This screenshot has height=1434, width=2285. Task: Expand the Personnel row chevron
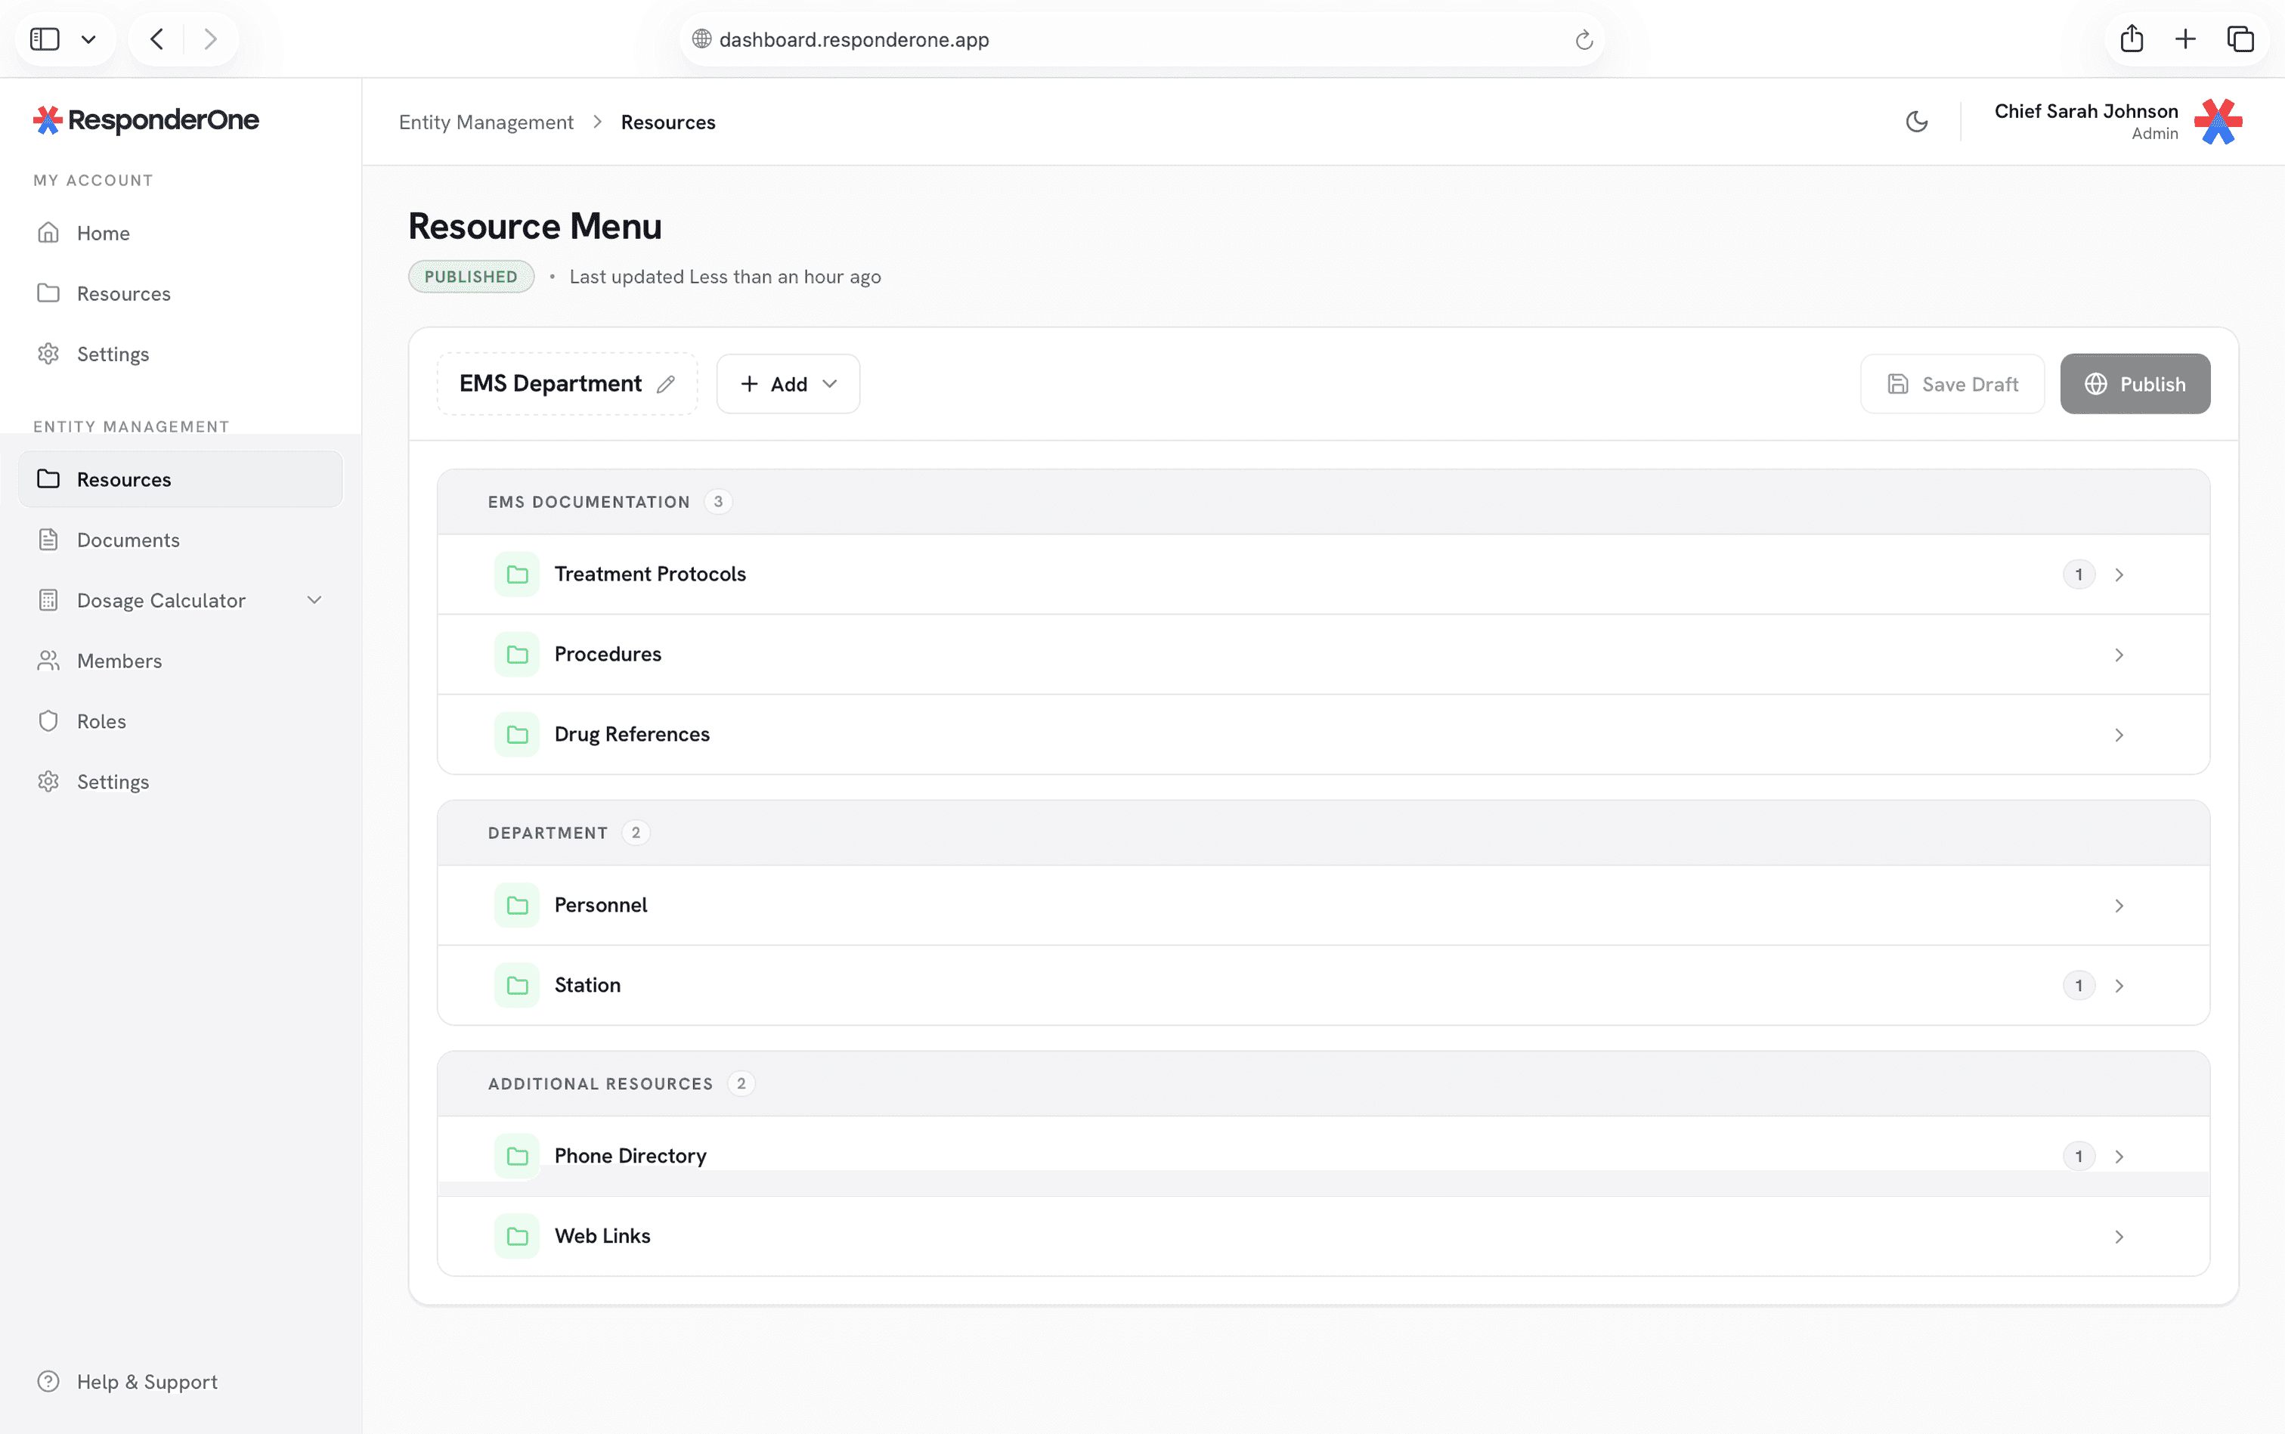pyautogui.click(x=2119, y=906)
